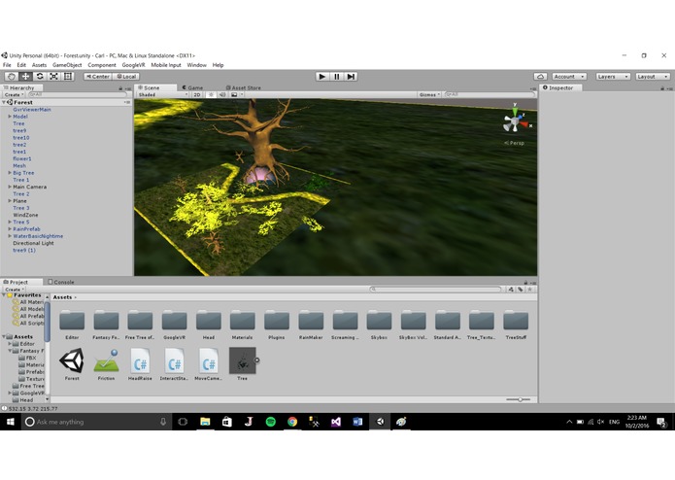The width and height of the screenshot is (675, 480).
Task: Open the Skybox folder
Action: point(379,326)
